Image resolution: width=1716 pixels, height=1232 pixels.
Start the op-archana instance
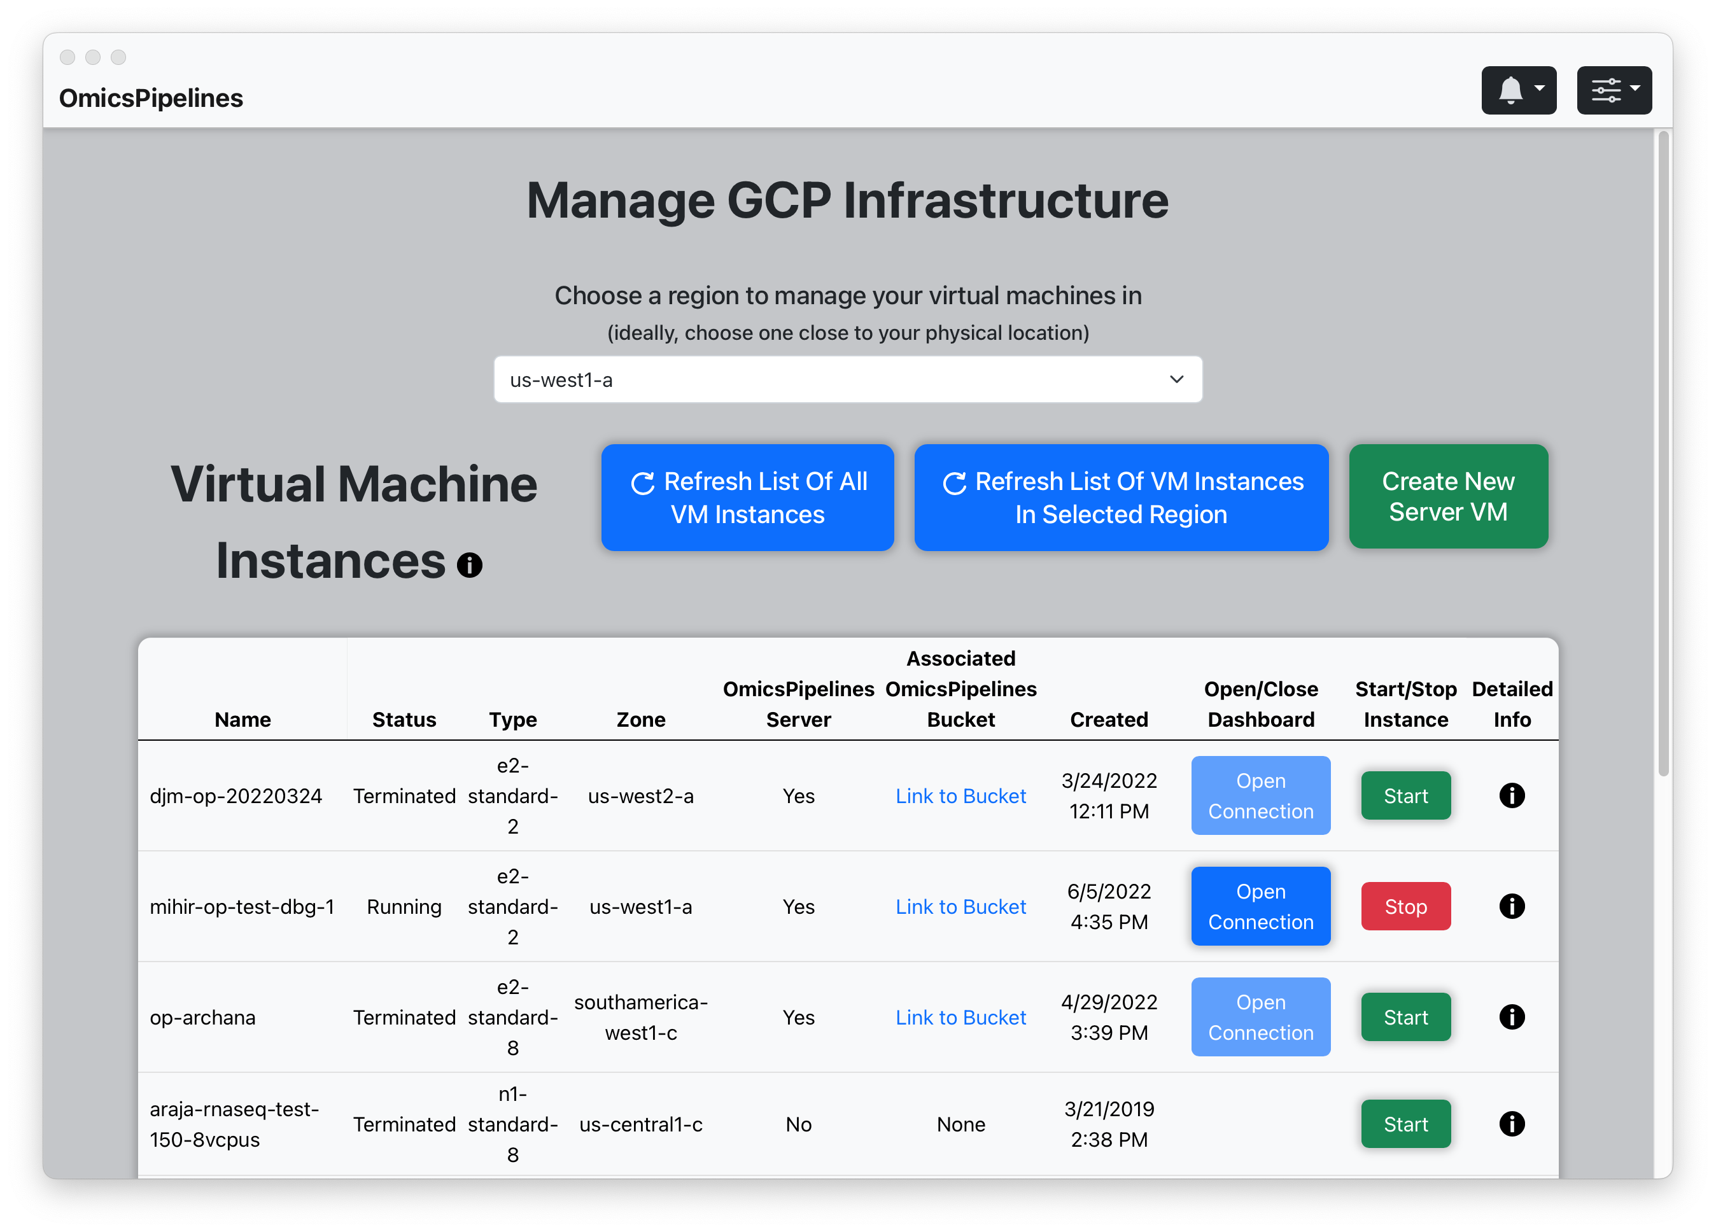pyautogui.click(x=1405, y=1016)
